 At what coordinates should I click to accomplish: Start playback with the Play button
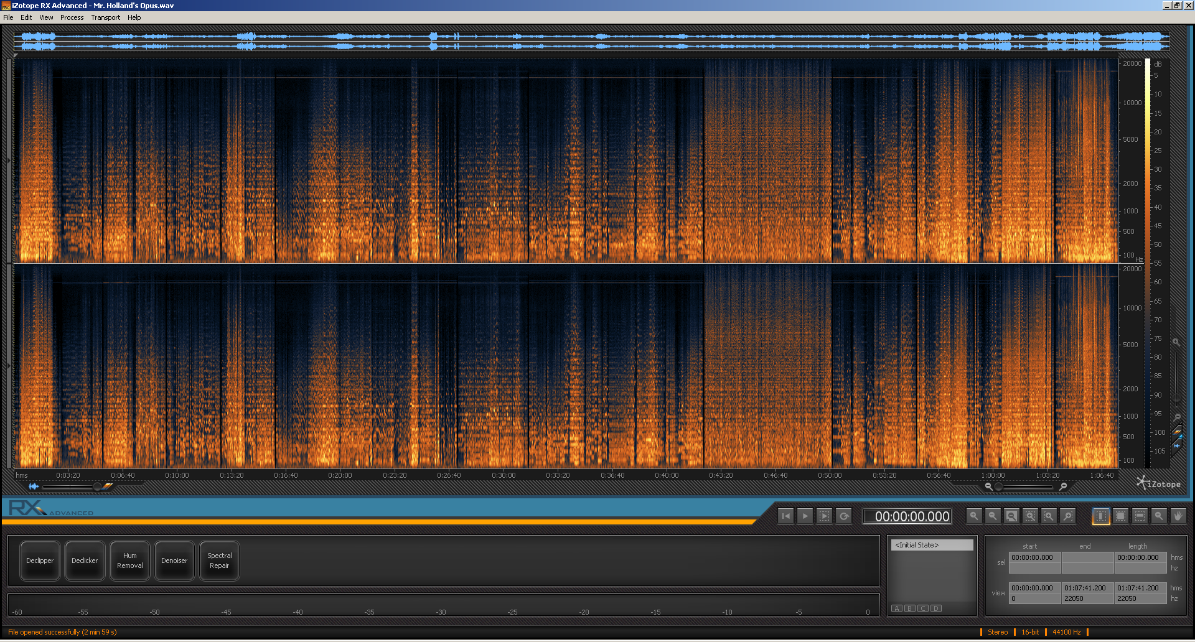pyautogui.click(x=805, y=516)
